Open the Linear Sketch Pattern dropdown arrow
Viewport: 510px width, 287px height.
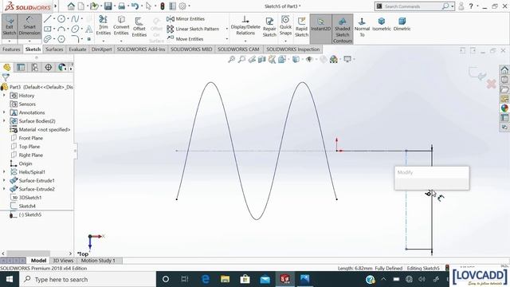226,29
